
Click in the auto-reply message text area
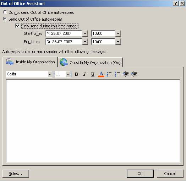coord(93,121)
